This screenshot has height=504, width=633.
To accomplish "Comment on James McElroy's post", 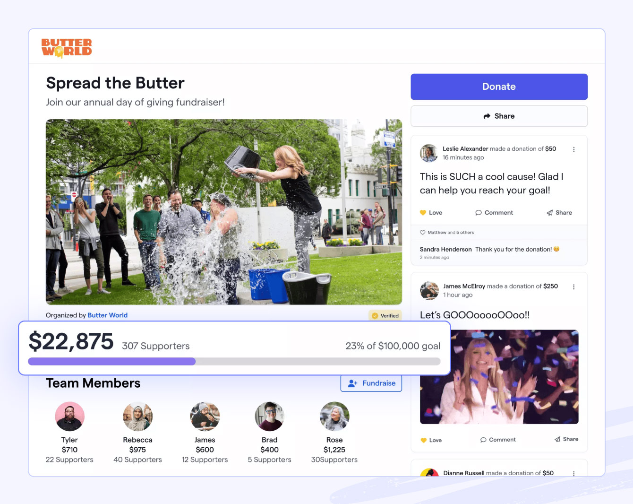I will click(x=498, y=440).
